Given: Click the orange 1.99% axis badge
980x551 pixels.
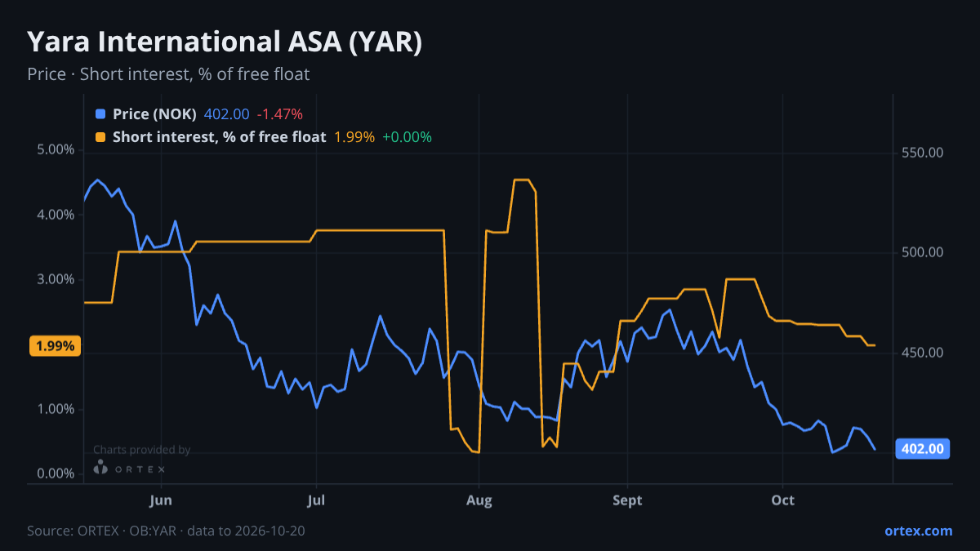Looking at the screenshot, I should click(x=56, y=346).
